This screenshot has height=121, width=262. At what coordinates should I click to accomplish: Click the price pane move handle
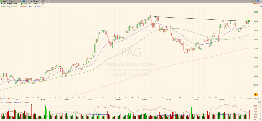point(2,6)
